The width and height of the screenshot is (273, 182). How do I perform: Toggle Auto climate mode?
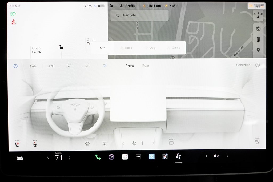point(33,66)
